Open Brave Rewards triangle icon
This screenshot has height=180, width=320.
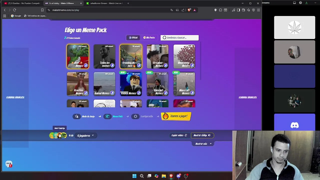pyautogui.click(x=194, y=10)
